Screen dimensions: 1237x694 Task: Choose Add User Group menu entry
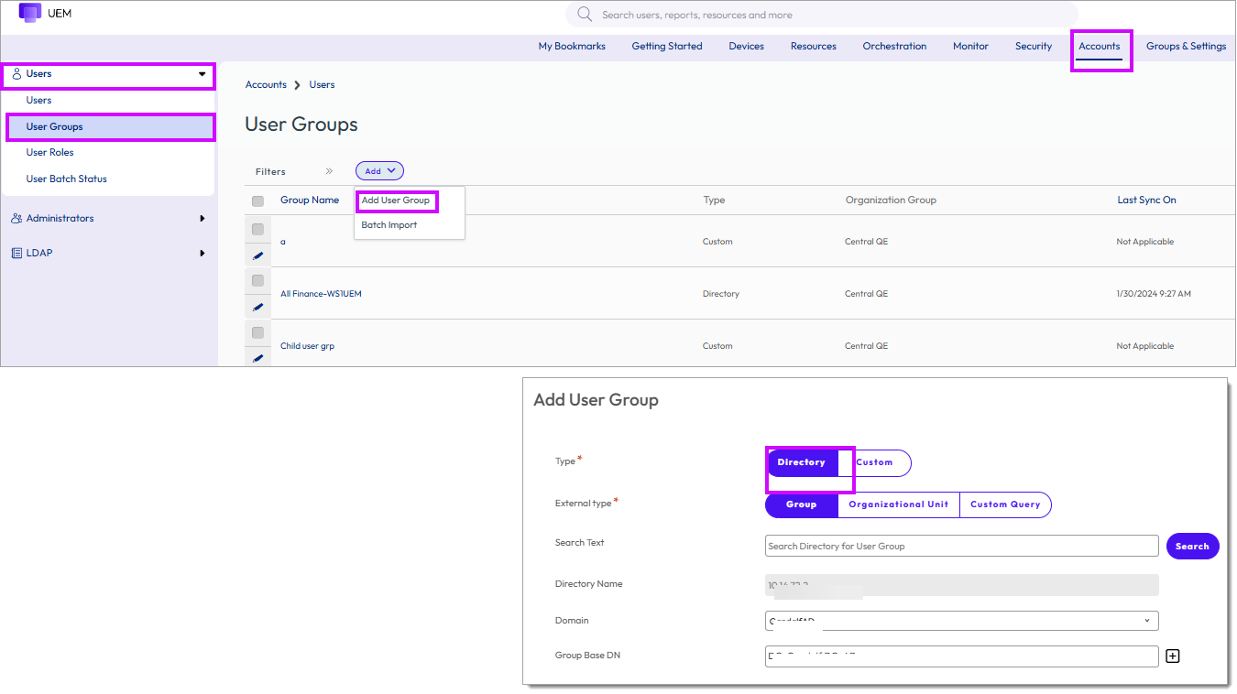tap(396, 201)
